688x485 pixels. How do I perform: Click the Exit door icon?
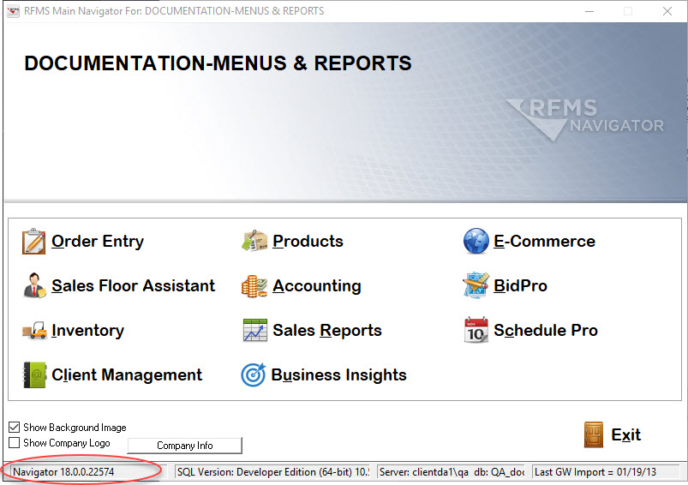coord(594,434)
